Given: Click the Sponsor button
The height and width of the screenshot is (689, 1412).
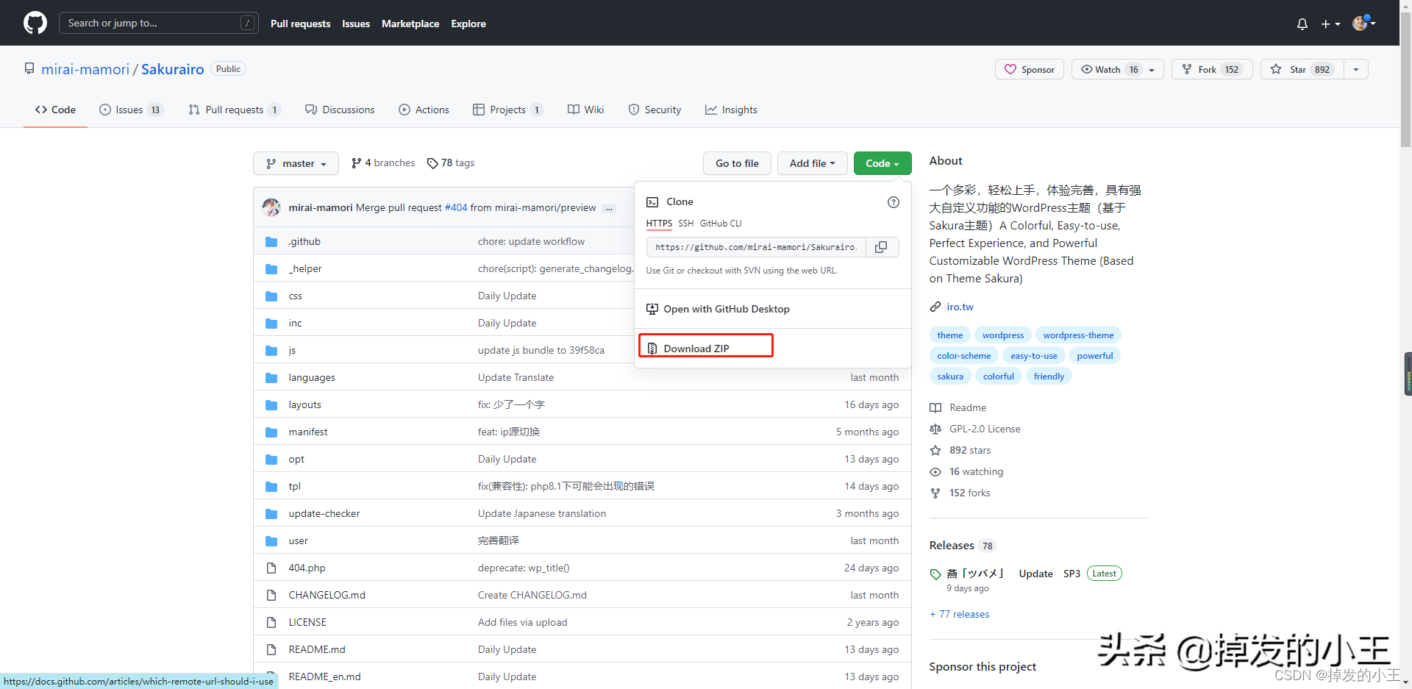Looking at the screenshot, I should tap(1030, 69).
